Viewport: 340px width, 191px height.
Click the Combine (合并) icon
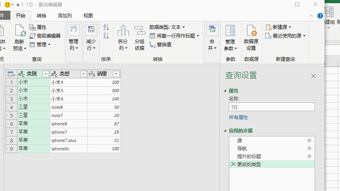212,30
